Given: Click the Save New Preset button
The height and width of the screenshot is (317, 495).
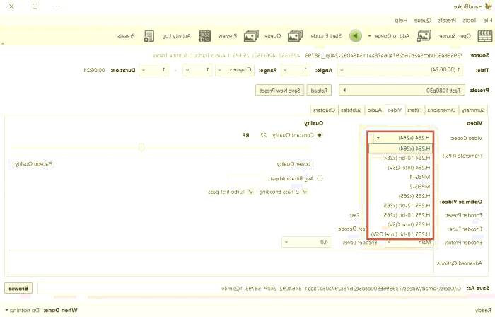Looking at the screenshot, I should tap(280, 91).
